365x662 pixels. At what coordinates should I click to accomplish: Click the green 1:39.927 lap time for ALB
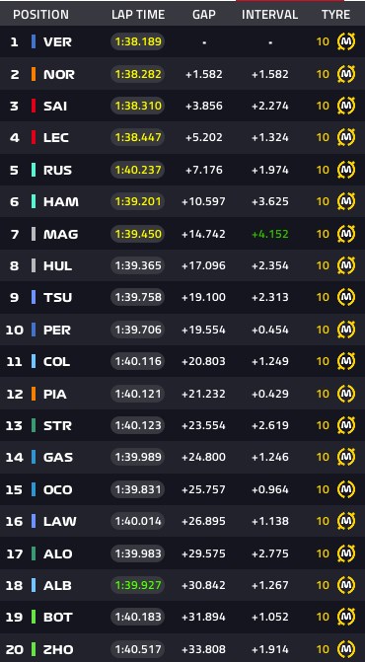(137, 585)
